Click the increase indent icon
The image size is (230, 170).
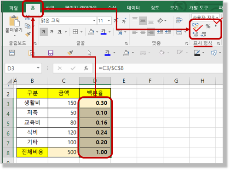168,32
